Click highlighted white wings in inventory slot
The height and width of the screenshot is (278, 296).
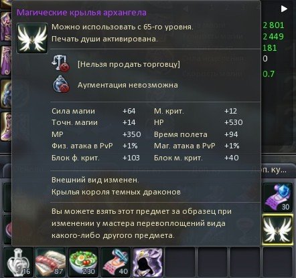[x=277, y=230]
